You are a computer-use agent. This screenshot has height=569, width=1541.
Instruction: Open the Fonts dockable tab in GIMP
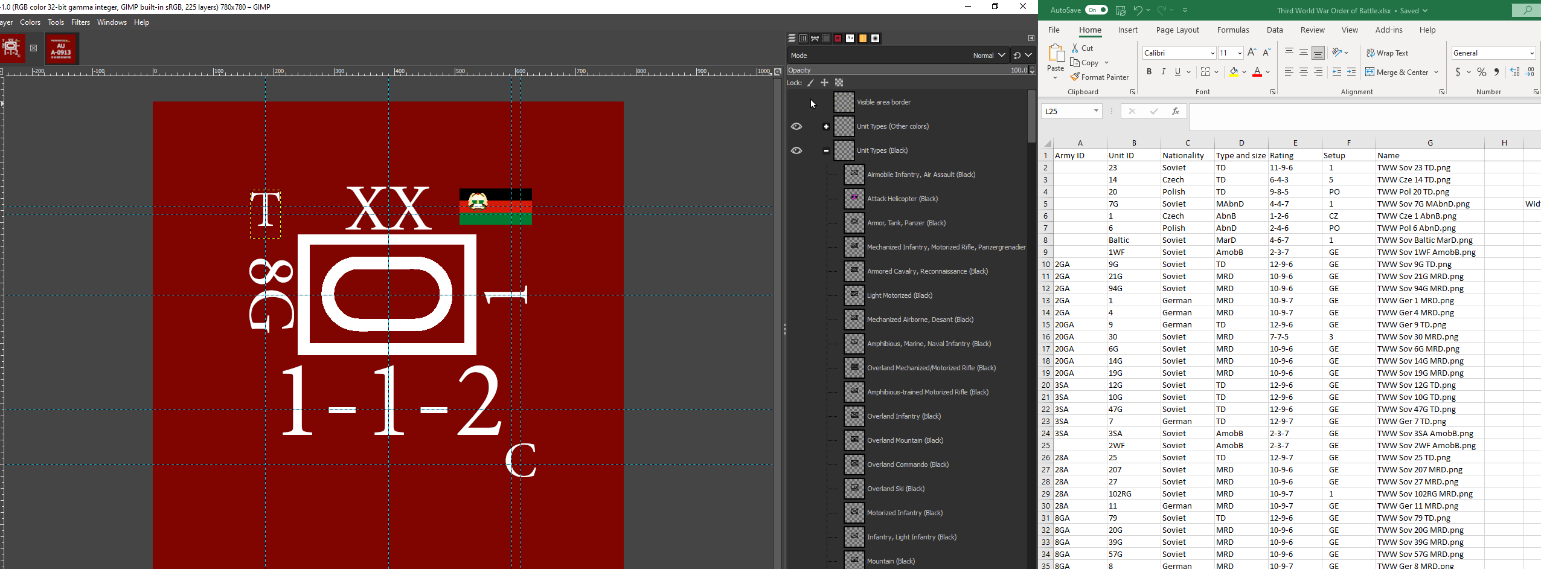click(850, 39)
